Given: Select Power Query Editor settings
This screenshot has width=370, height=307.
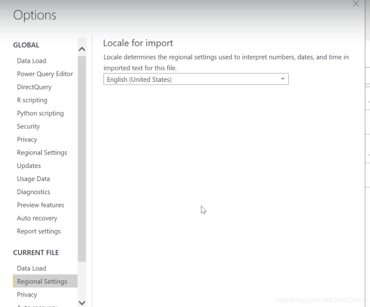Looking at the screenshot, I should pyautogui.click(x=45, y=74).
